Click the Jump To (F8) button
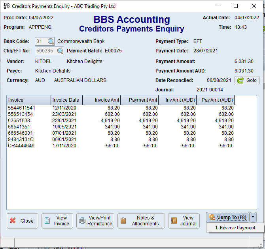Viewport: 265px width, 249px height. 228,217
